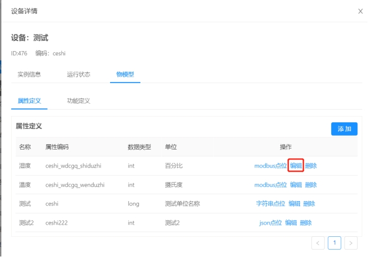Switch to the 实例信息 tab
Image resolution: width=368 pixels, height=257 pixels.
click(29, 74)
